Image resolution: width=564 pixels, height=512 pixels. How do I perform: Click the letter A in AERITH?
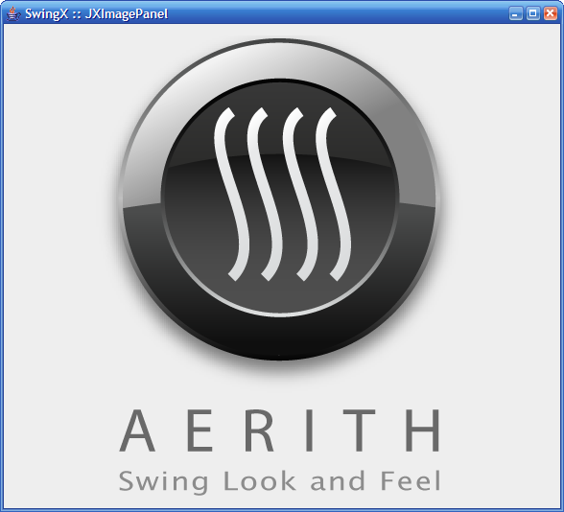[x=137, y=430]
